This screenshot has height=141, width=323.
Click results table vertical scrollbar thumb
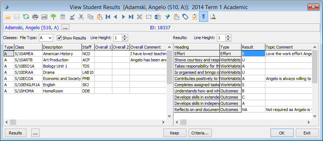pyautogui.click(x=315, y=66)
